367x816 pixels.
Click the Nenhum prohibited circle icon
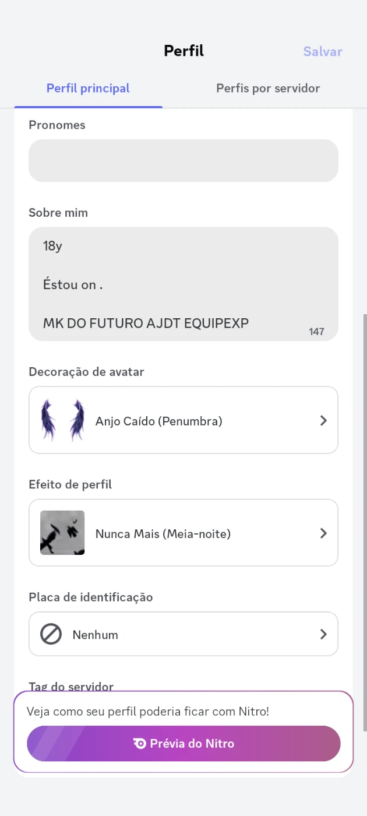(x=51, y=634)
